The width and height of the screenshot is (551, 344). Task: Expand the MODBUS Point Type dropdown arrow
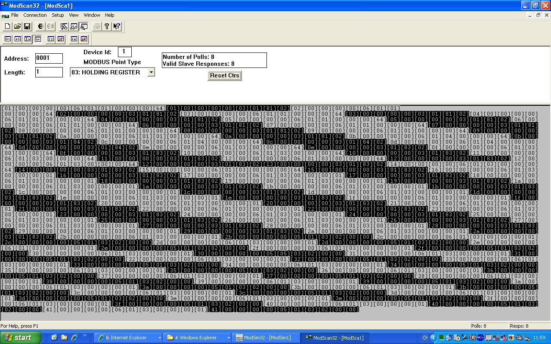click(x=151, y=72)
